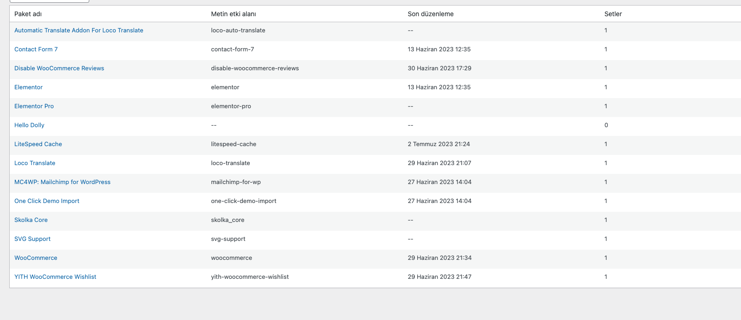Click the 29 Haziran 2023 21:47 date
This screenshot has height=320, width=741.
coord(439,277)
